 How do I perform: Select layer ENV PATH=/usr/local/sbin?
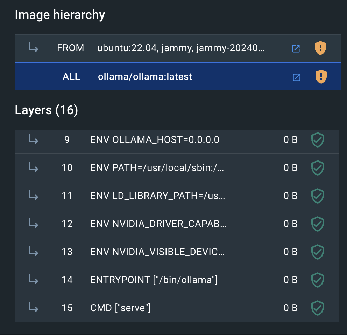(177, 168)
